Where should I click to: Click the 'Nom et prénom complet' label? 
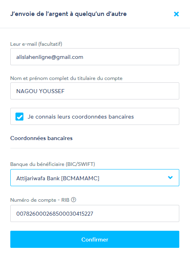[66, 78]
